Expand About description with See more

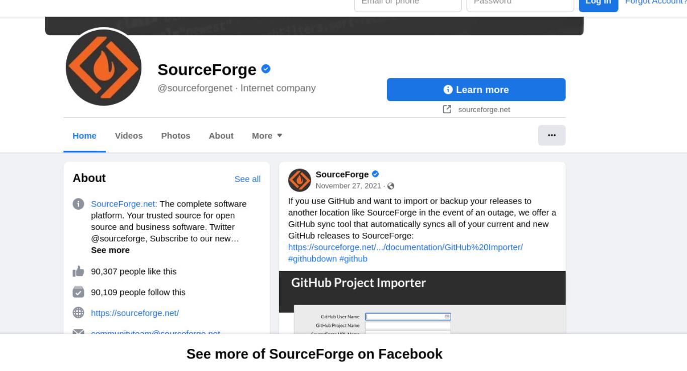(110, 250)
